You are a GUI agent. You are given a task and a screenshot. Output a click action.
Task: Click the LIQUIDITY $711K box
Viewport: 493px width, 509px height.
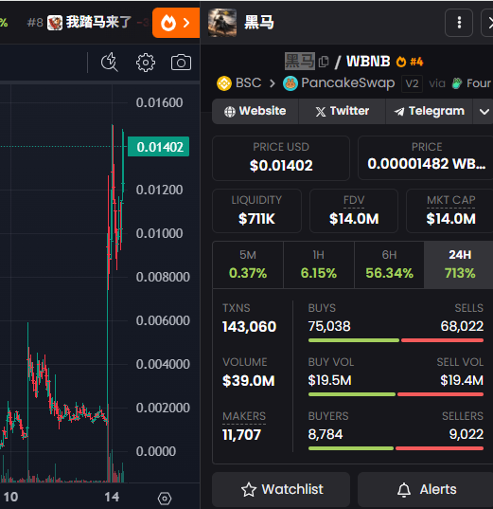256,210
